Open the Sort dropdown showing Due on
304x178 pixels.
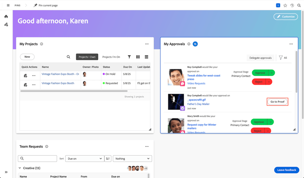[85, 159]
